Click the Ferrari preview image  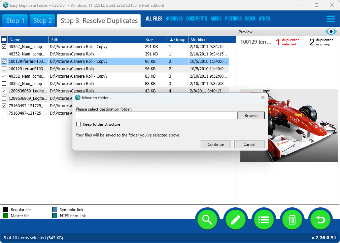(289, 126)
